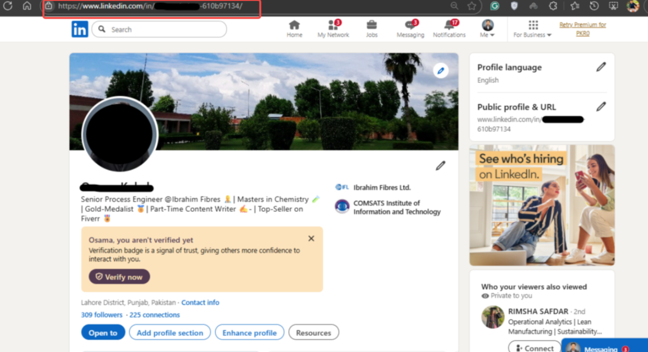Reload the page with the refresh icon

click(x=8, y=7)
